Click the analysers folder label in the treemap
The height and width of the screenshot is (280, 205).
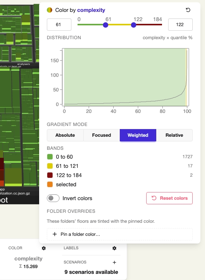(x=23, y=64)
